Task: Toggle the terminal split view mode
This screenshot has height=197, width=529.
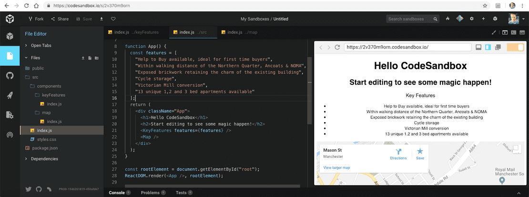Action: [513, 33]
